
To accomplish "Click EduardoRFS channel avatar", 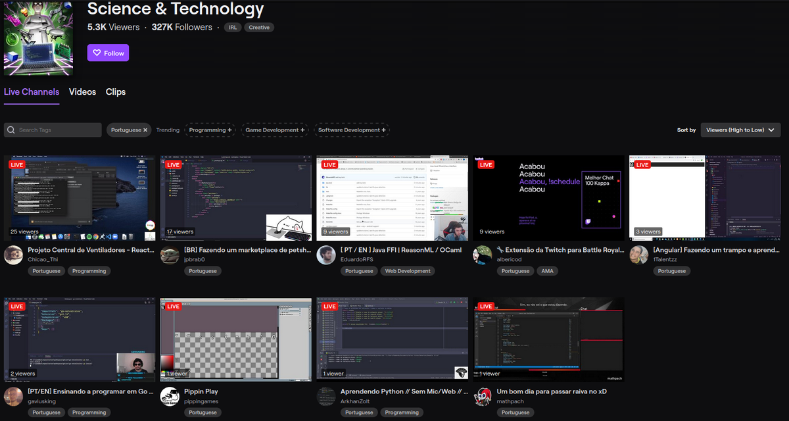I will pyautogui.click(x=327, y=255).
